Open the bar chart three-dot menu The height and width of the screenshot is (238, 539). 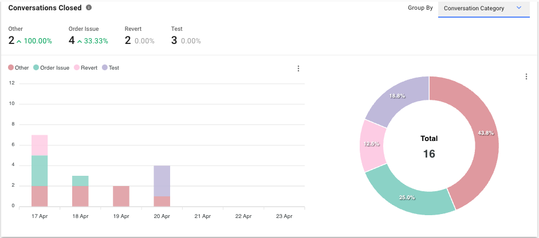click(x=298, y=68)
